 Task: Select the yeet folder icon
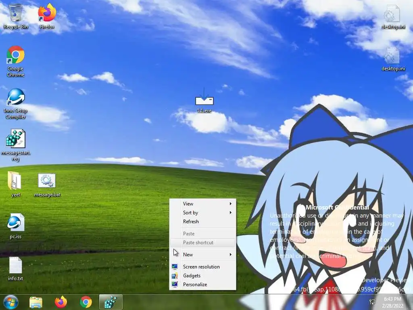16,184
